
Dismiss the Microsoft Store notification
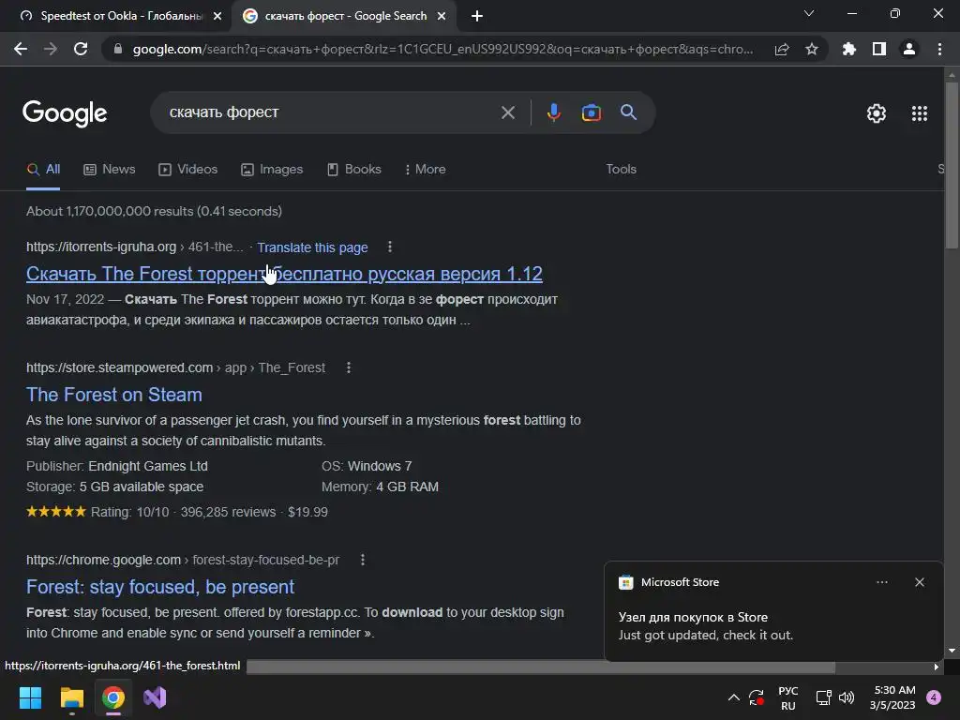[x=919, y=582]
